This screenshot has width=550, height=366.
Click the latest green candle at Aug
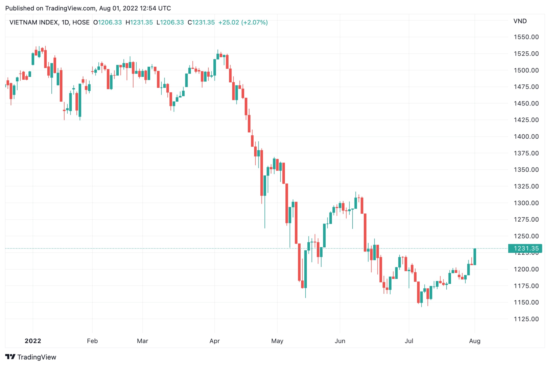(x=475, y=257)
